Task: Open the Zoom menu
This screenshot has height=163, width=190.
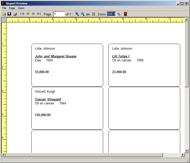Action: 21,8
